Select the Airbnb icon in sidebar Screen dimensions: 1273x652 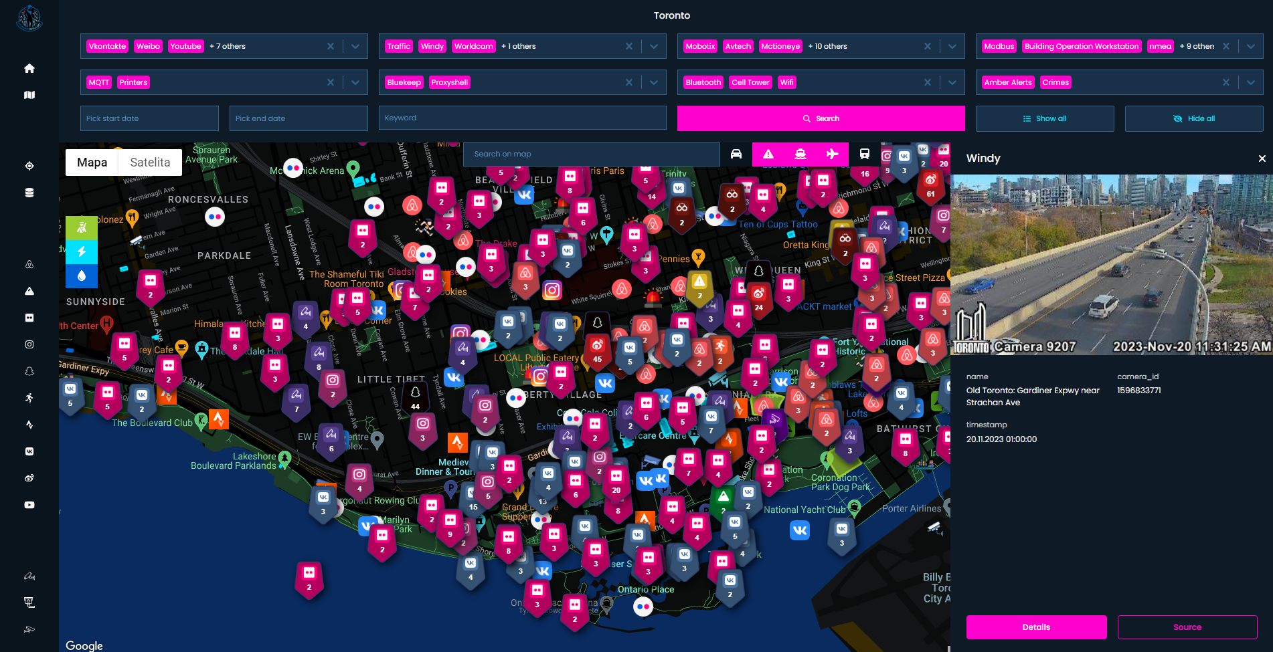point(29,264)
